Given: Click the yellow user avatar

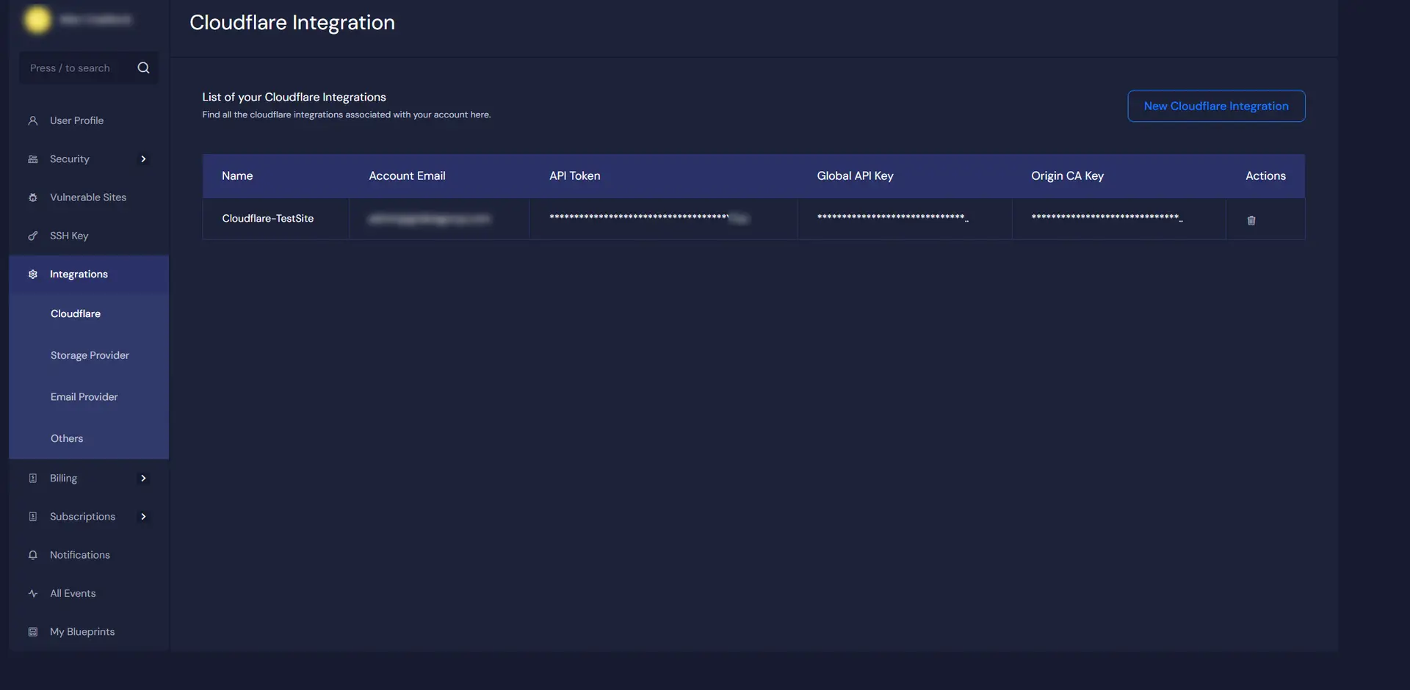Looking at the screenshot, I should coord(37,20).
